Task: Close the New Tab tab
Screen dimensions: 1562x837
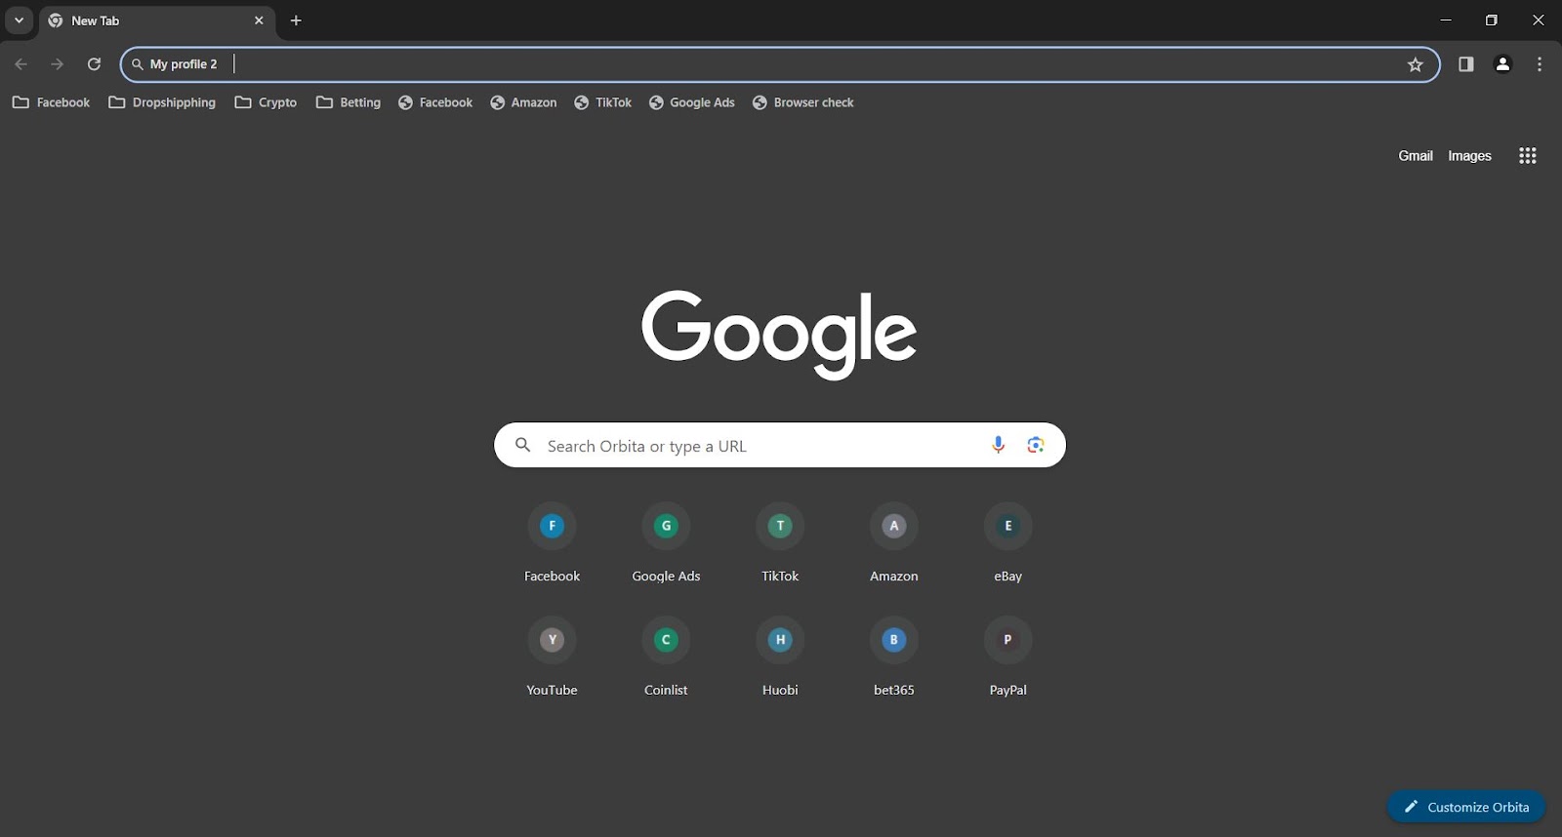Action: pos(259,20)
